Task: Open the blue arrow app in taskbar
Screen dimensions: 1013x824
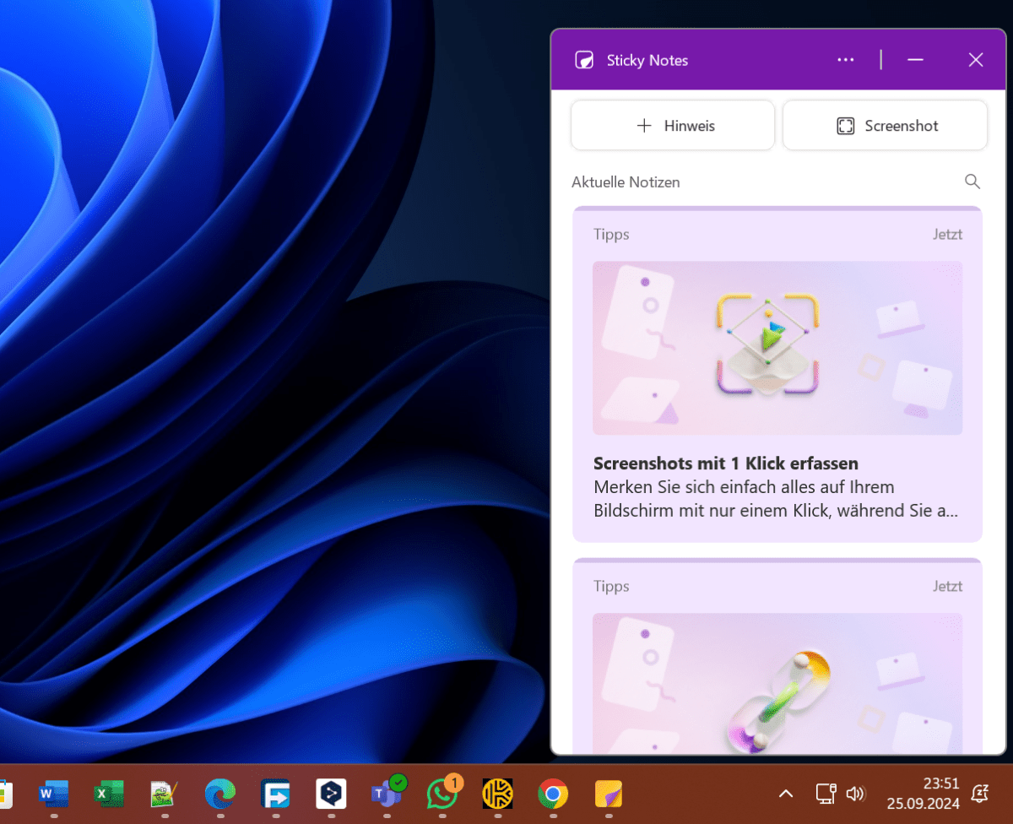Action: coord(276,794)
